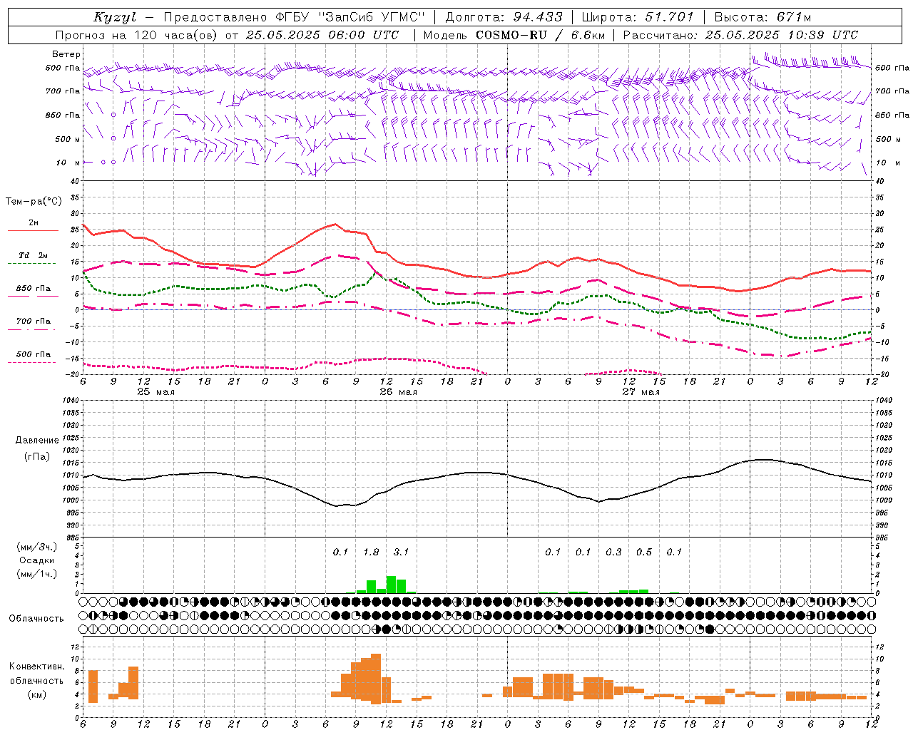Click the "(гПа)" pressure unit label
This screenshot has width=913, height=730.
(x=37, y=456)
